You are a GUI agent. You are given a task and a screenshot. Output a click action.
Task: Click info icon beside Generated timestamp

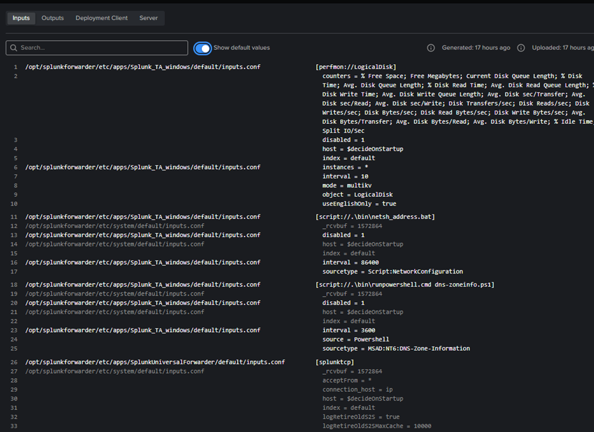431,48
